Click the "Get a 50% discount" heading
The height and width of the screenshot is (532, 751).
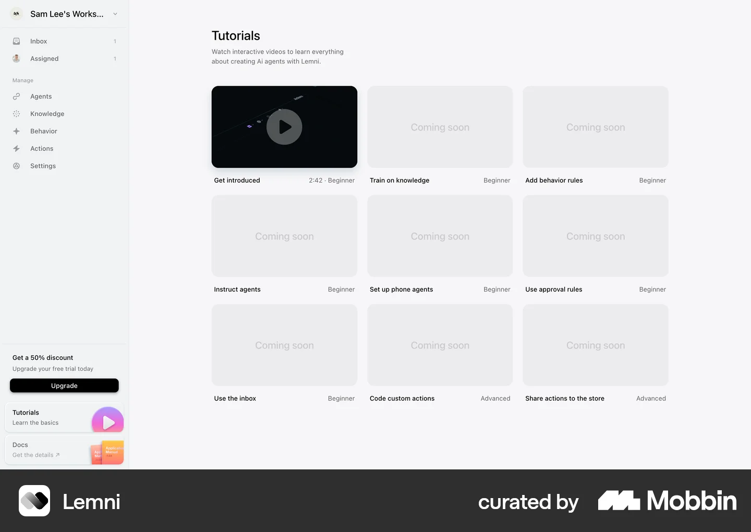tap(43, 358)
